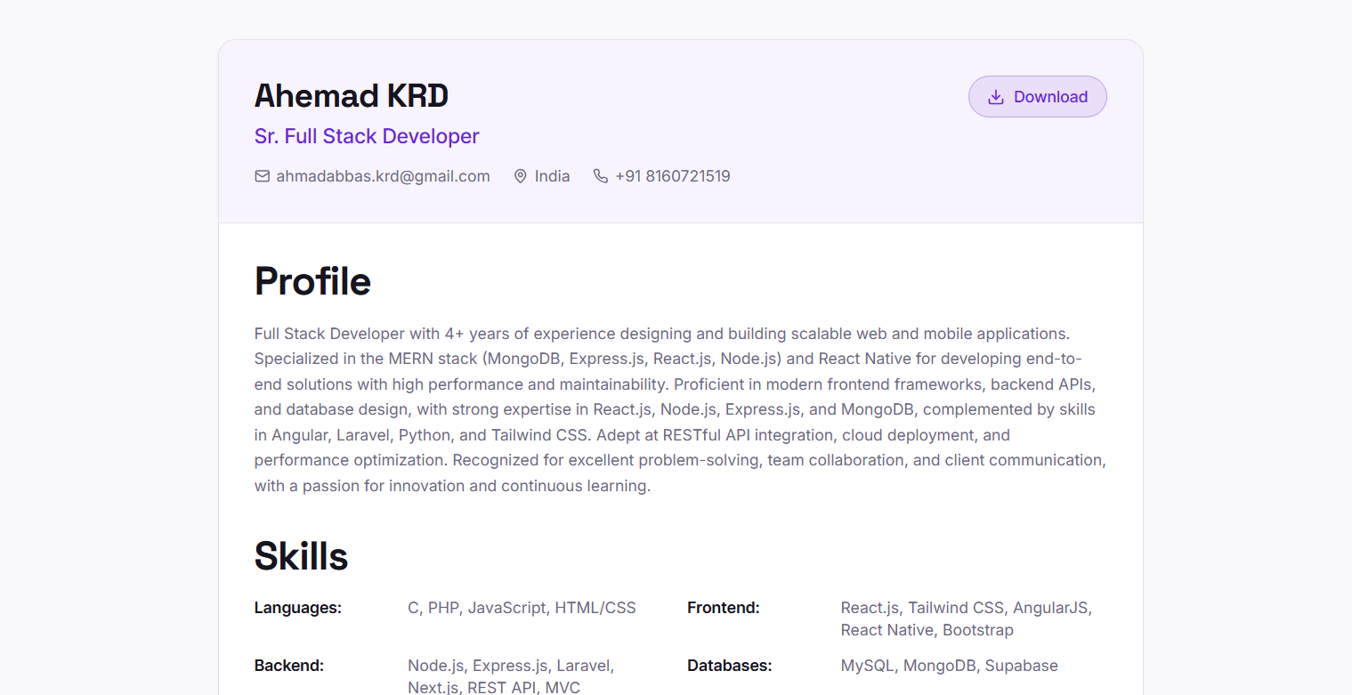Screen dimensions: 1352x695
Task: Click the location pin icon
Action: pyautogui.click(x=521, y=176)
